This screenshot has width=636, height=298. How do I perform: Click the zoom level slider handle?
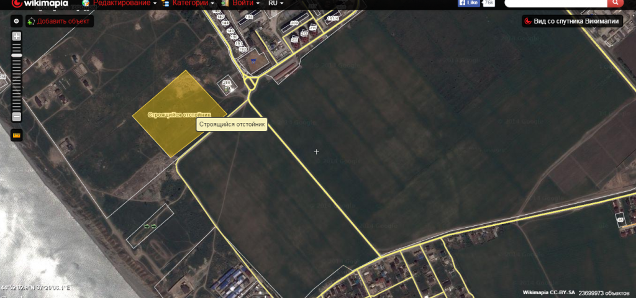click(17, 56)
